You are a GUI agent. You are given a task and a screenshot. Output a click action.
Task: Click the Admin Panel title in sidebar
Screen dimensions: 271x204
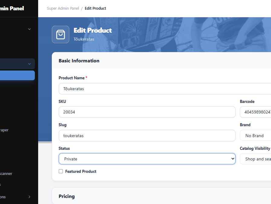coord(12,8)
